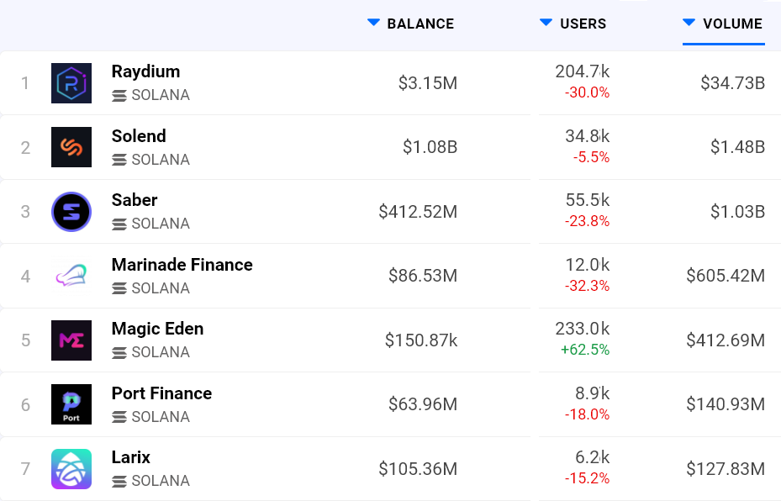Select the USERS column header
Screen dimensions: 781x501
583,24
